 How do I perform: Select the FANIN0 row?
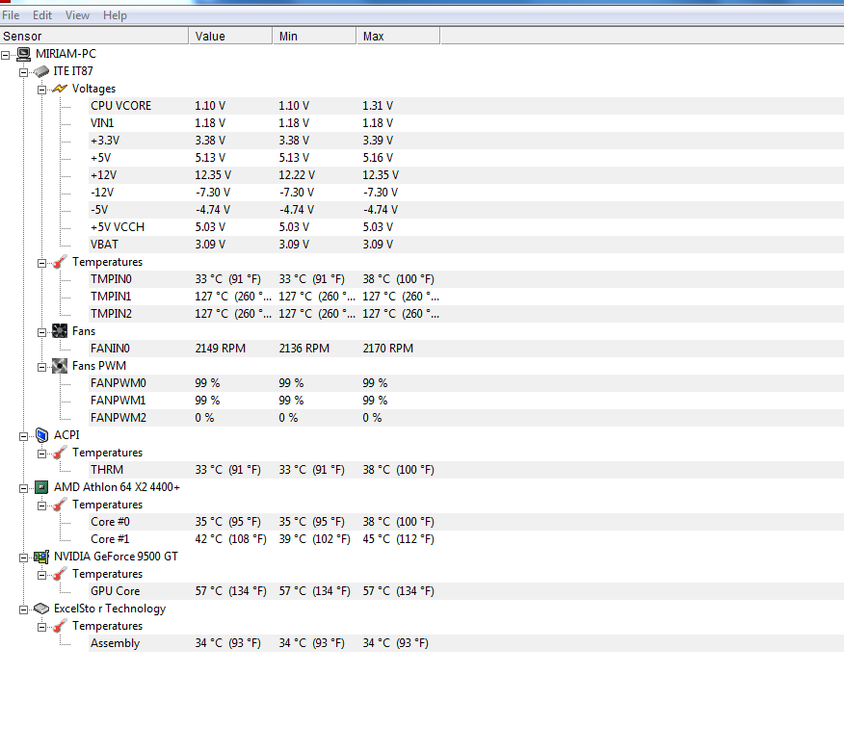pos(466,349)
